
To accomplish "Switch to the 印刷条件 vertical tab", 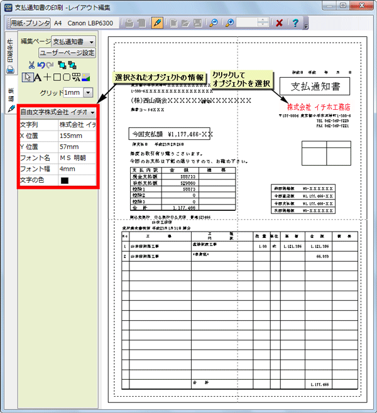I will tap(9, 56).
